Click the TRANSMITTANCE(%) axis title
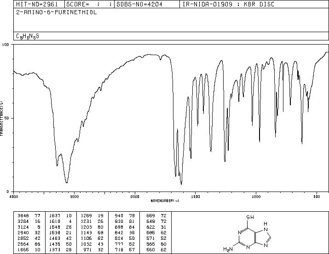Screen dimensions: 329x254 (1, 118)
